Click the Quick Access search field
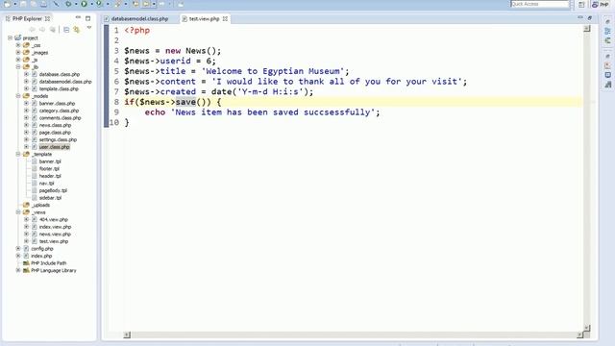Screen dimensions: 615x346 [x=539, y=4]
